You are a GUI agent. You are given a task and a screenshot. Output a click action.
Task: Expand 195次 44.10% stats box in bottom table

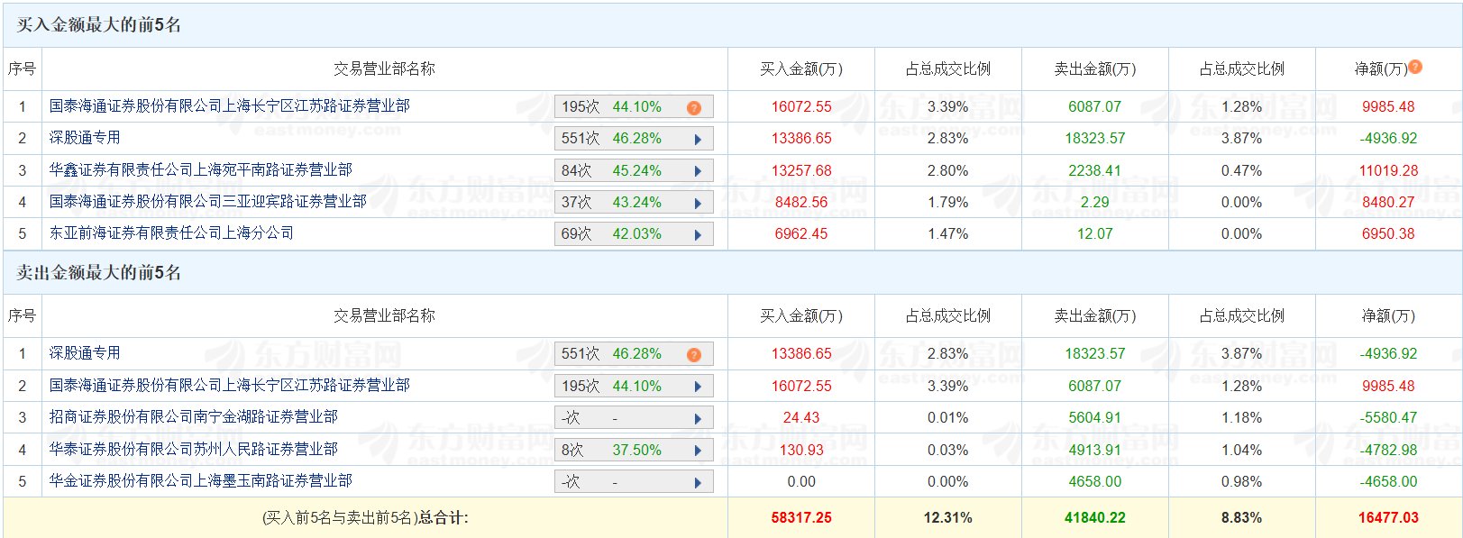698,387
